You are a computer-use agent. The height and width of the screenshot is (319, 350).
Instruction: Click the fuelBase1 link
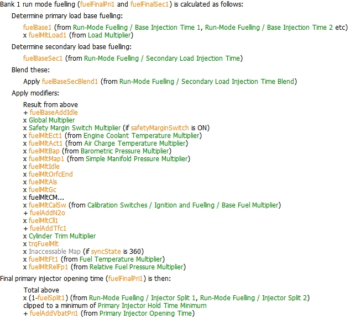click(x=38, y=27)
